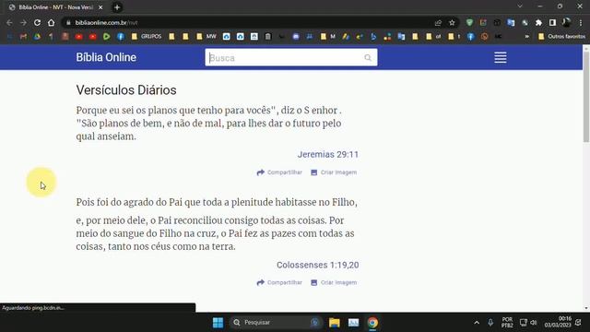Open the Outros favoritos folder
Image resolution: width=590 pixels, height=332 pixels.
(x=561, y=37)
